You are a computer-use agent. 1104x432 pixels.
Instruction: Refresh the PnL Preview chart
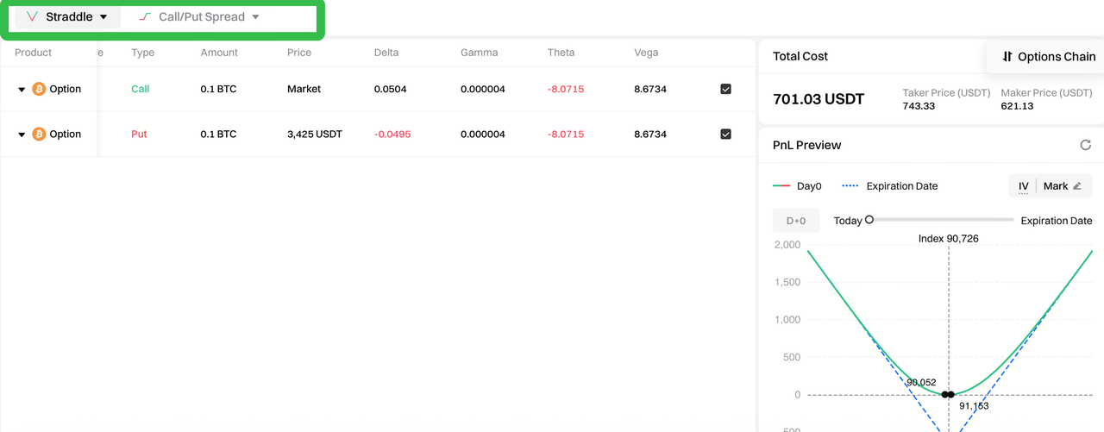1086,145
